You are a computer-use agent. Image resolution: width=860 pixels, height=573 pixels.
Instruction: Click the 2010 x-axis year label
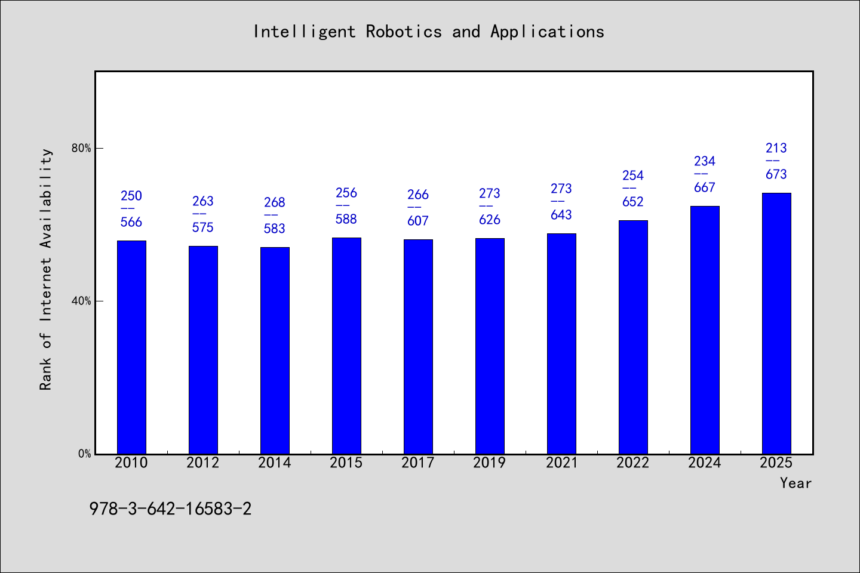pos(131,463)
